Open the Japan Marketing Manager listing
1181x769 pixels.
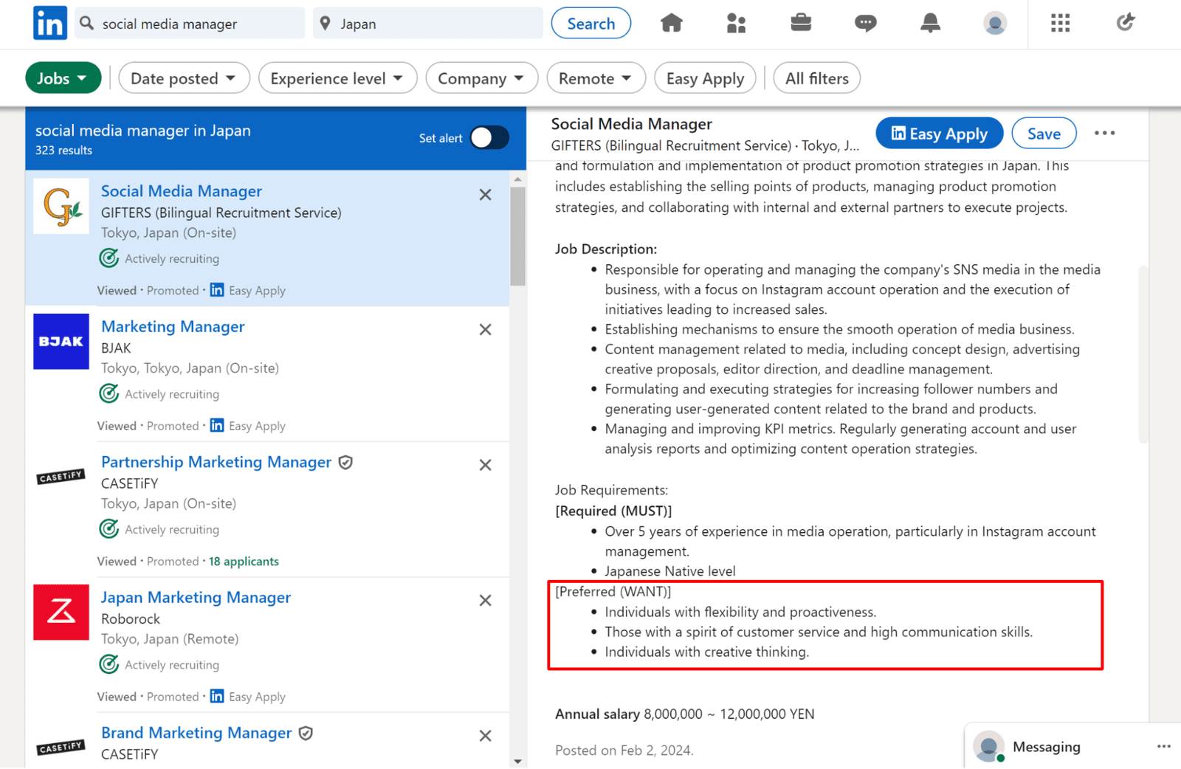196,597
